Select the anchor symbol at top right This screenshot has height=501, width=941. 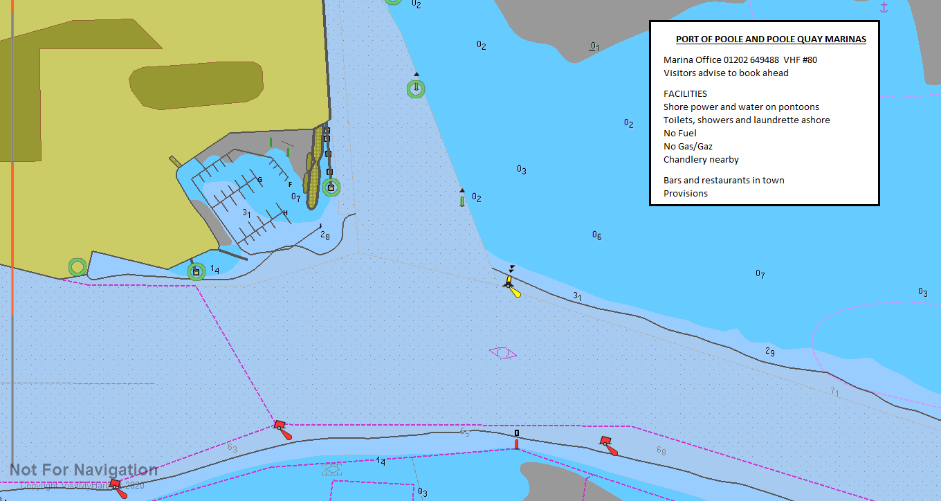[x=885, y=8]
